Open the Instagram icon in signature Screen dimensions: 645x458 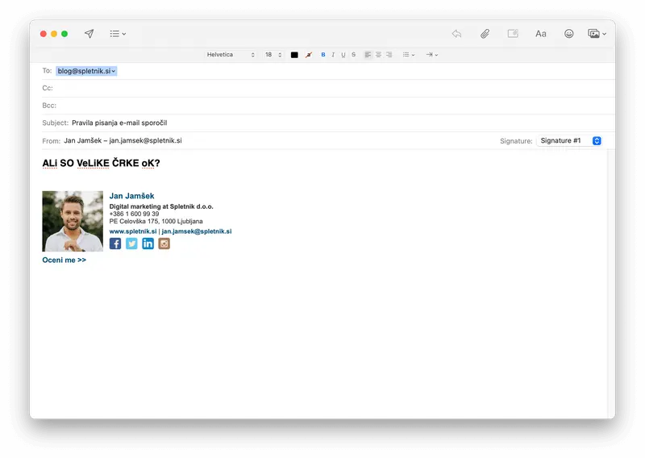164,244
